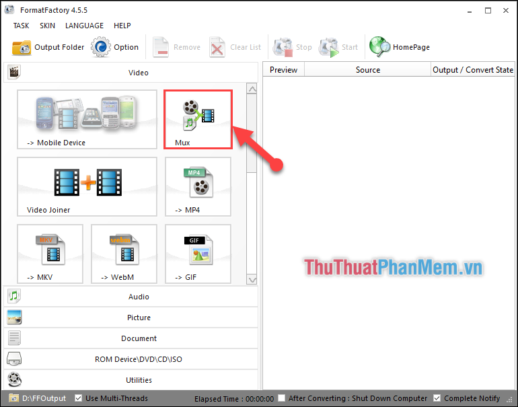This screenshot has height=407, width=518.
Task: Click the Output Folder toolbar button
Action: click(48, 47)
